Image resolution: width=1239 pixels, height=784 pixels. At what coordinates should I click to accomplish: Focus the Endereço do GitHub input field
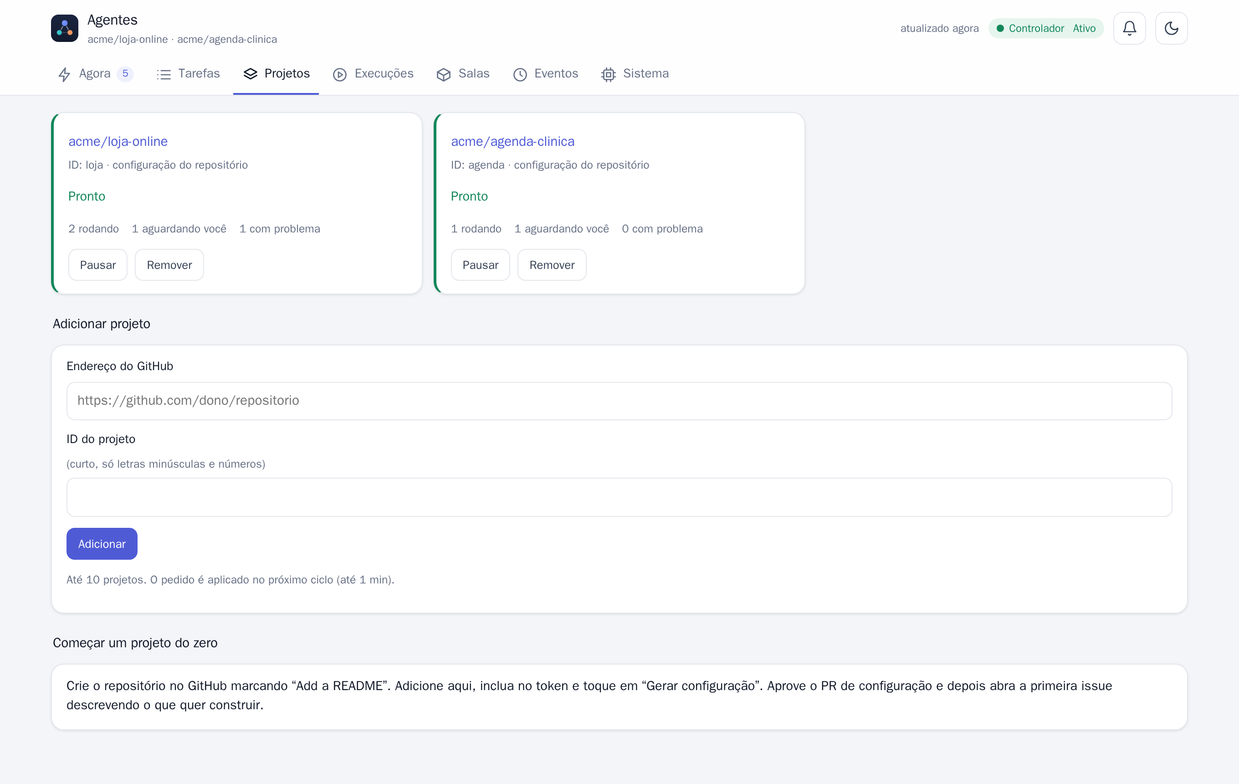[x=619, y=401]
